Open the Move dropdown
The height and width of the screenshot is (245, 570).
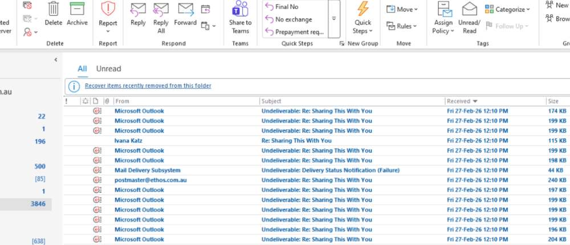tap(402, 9)
